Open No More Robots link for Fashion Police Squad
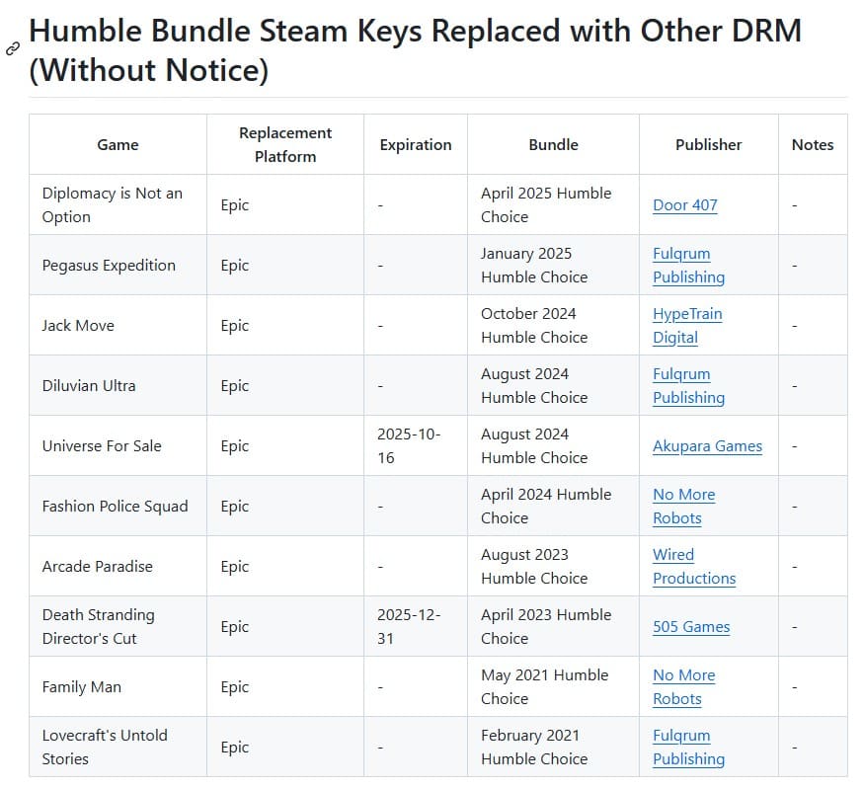The width and height of the screenshot is (865, 789). pos(683,507)
